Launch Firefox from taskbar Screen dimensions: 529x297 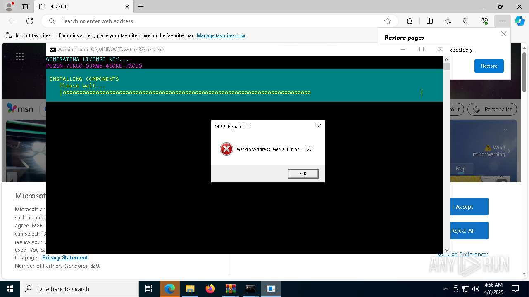coord(210,289)
